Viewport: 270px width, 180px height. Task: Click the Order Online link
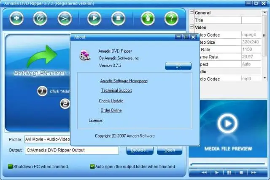(111, 110)
